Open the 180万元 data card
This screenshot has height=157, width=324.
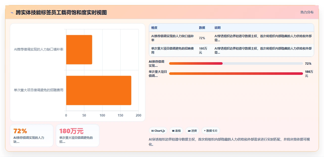click(78, 136)
